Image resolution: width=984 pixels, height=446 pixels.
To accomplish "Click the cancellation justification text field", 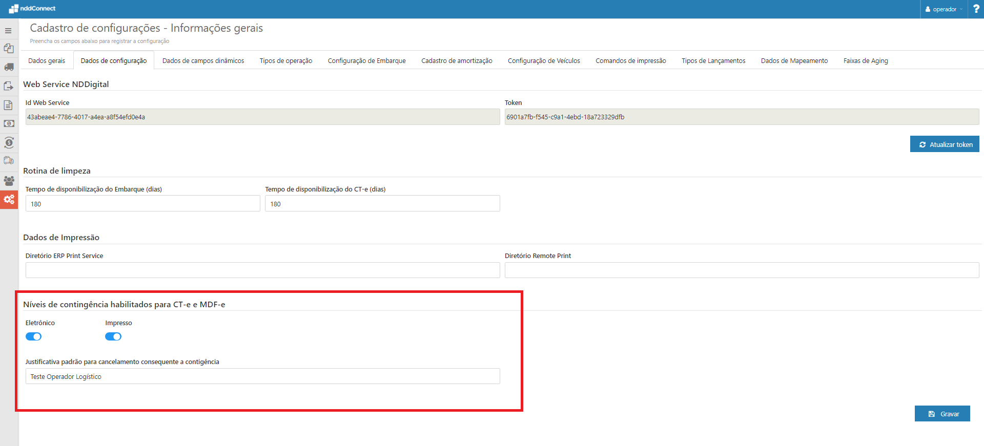I will coord(262,376).
